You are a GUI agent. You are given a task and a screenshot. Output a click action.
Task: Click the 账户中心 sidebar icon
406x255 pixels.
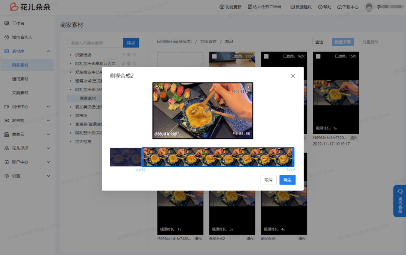(7, 162)
